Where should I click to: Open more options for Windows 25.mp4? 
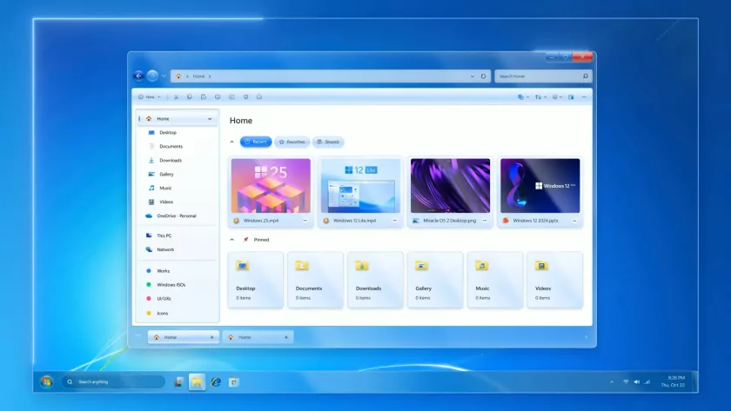tap(305, 221)
